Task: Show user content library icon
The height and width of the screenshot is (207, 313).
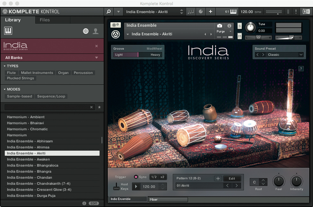Action: click(95, 31)
